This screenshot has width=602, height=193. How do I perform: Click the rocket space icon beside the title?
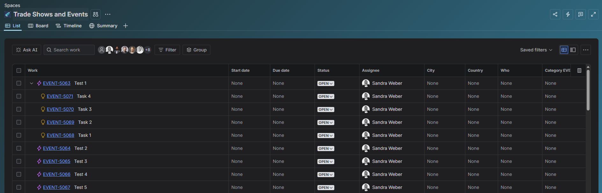click(8, 14)
